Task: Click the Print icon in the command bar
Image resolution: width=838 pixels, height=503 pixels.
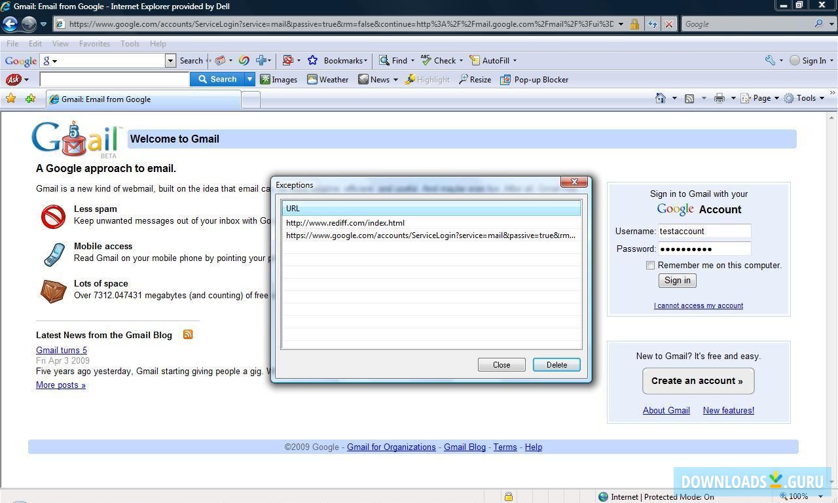Action: click(720, 98)
